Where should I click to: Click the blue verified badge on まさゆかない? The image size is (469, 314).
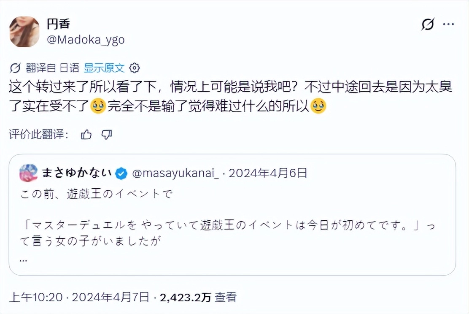tap(121, 173)
